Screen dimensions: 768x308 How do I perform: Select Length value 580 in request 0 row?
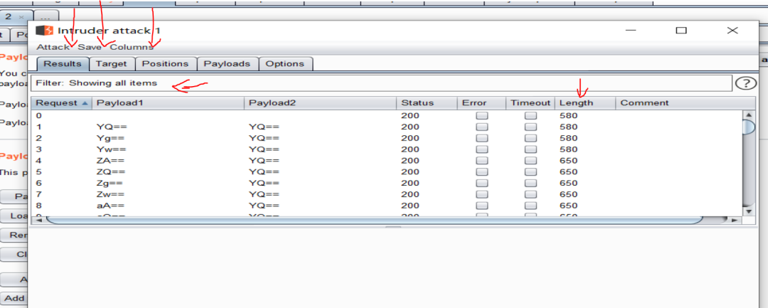pos(569,116)
